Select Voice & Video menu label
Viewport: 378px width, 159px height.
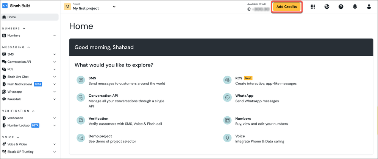click(x=17, y=144)
